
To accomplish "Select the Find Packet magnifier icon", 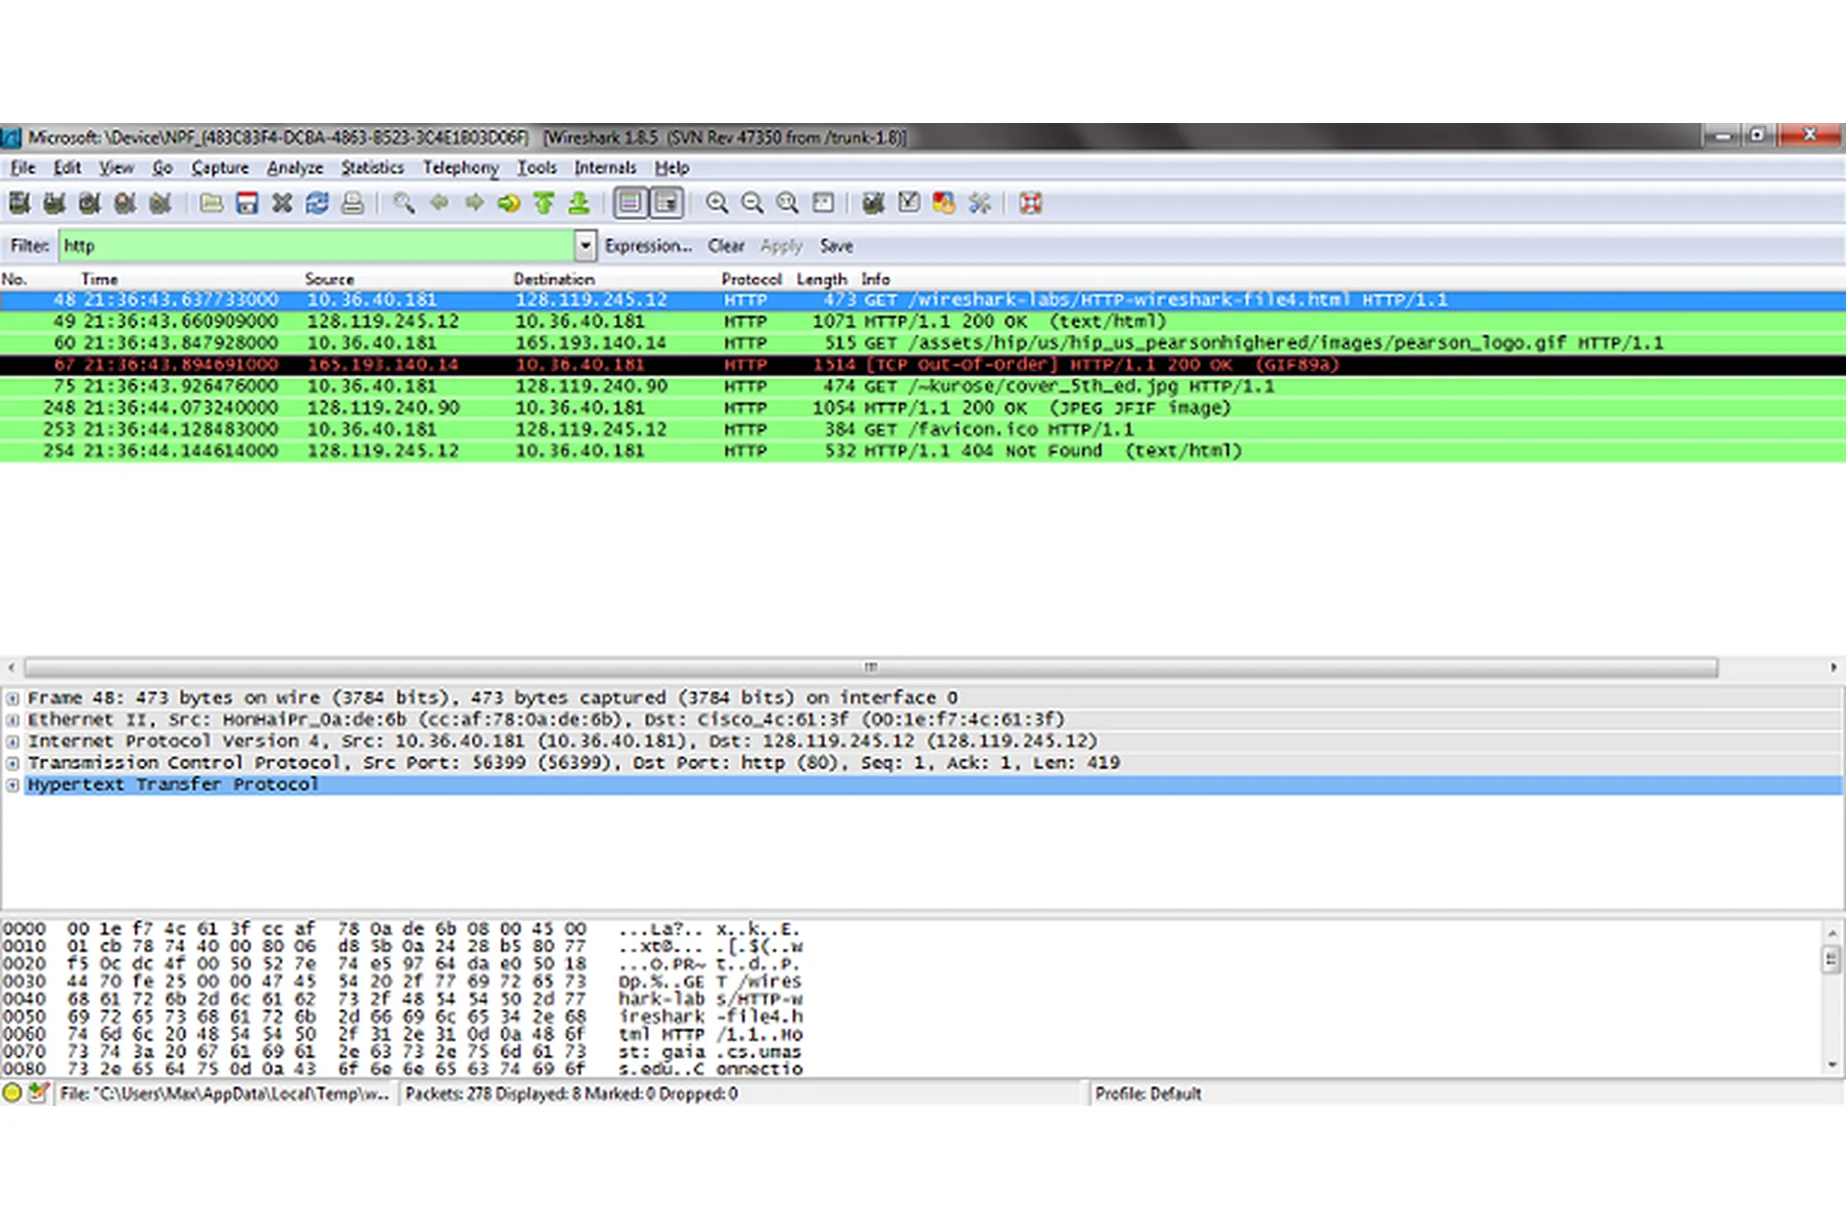I will click(402, 203).
